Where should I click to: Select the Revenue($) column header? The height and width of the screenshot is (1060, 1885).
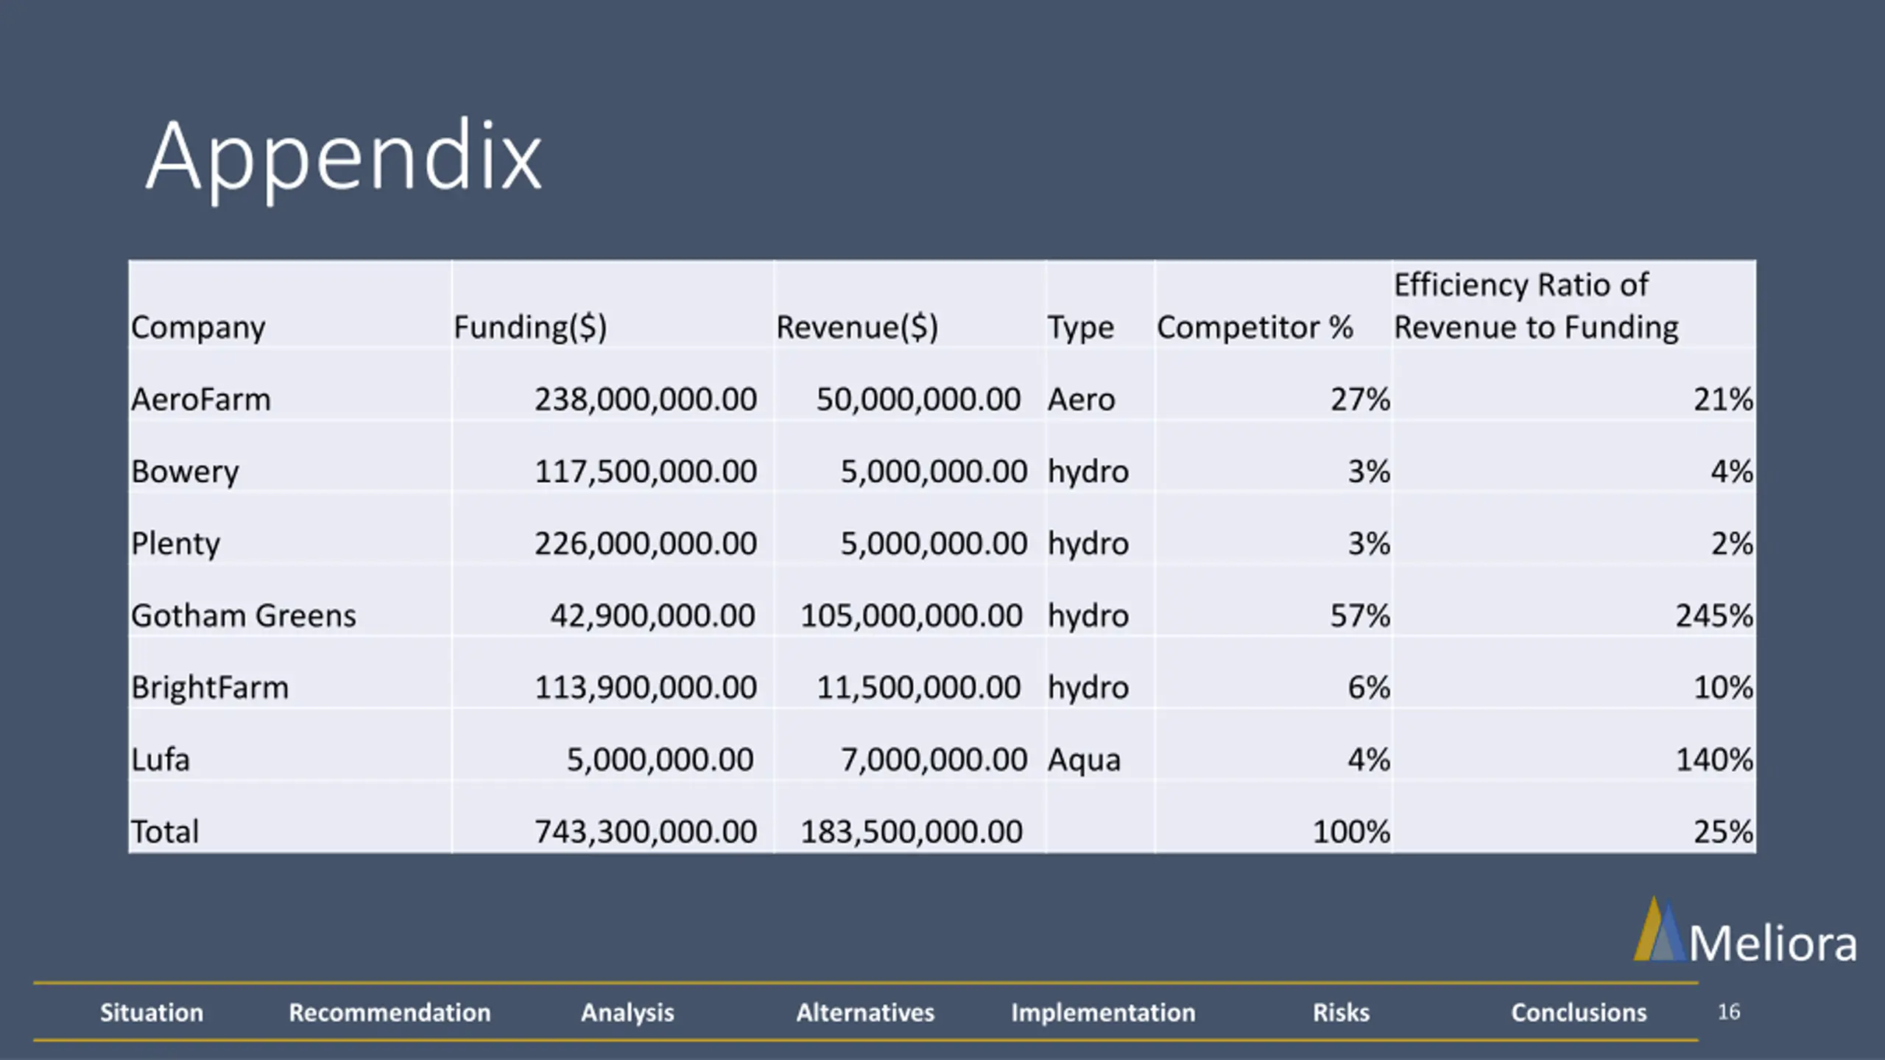(857, 328)
